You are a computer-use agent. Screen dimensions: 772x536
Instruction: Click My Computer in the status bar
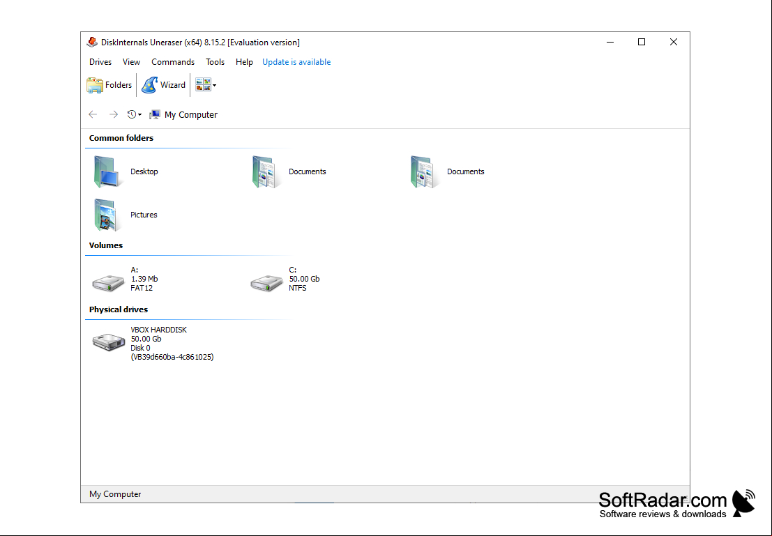[x=115, y=494]
